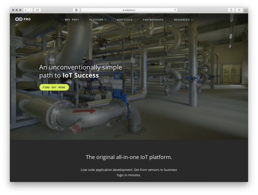
Task: Expand the Resources dropdown menu
Action: 183,20
